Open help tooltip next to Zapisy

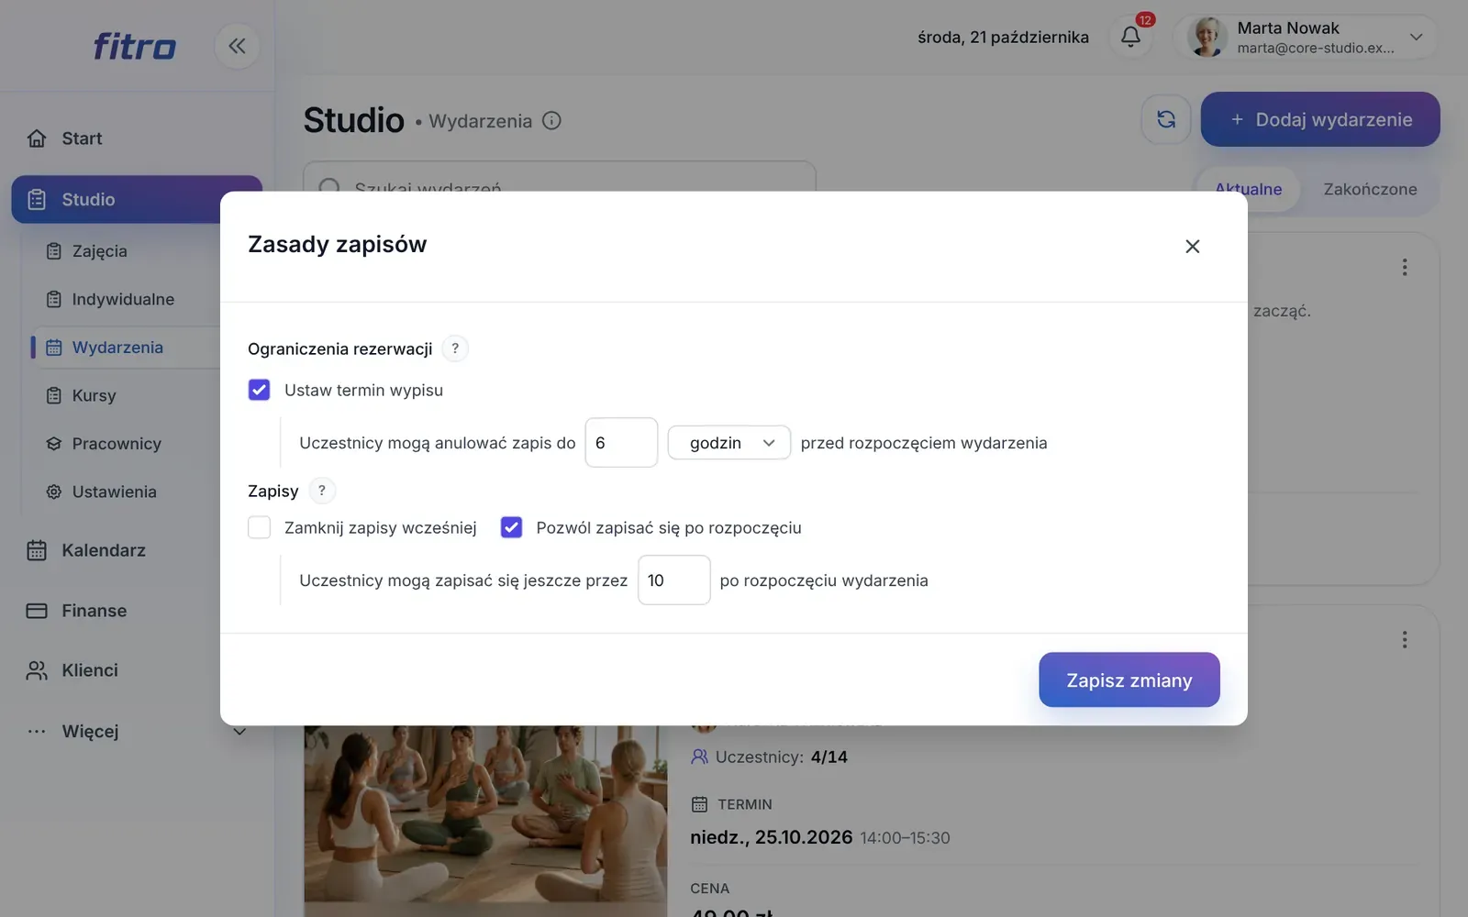coord(322,491)
